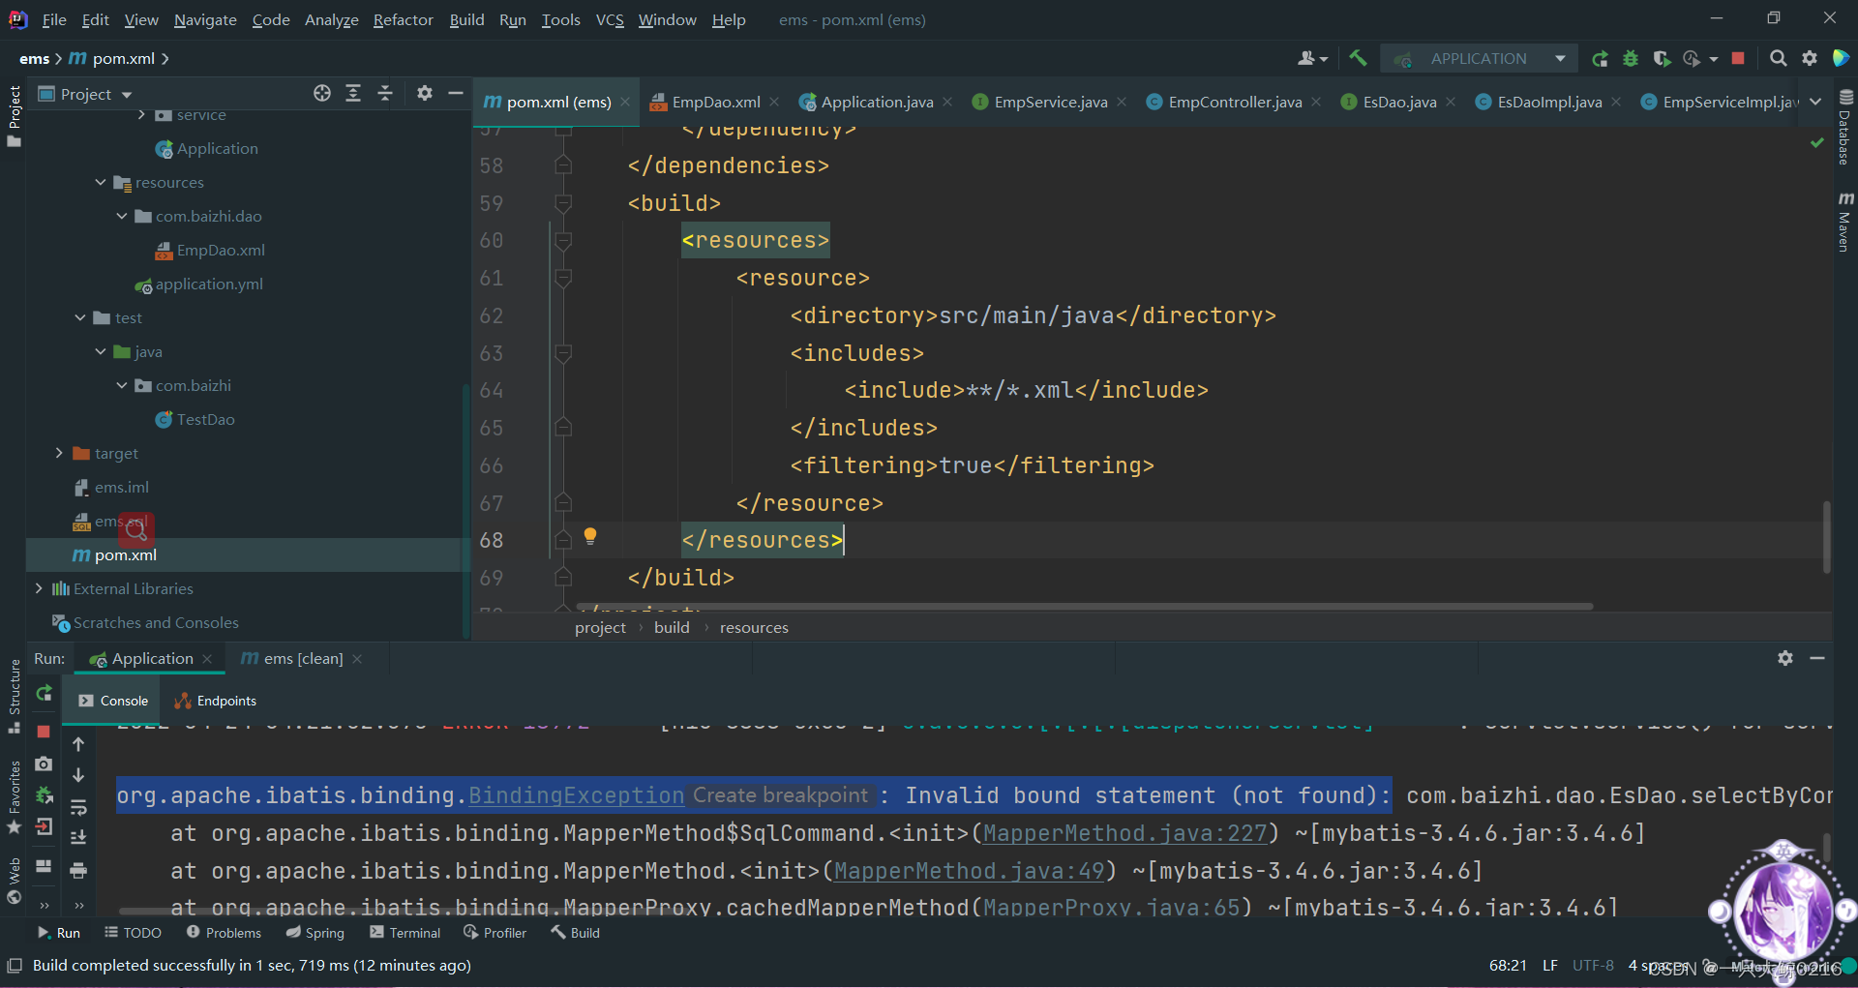Toggle soft-wrap in the Run console
This screenshot has width=1858, height=988.
click(x=78, y=807)
